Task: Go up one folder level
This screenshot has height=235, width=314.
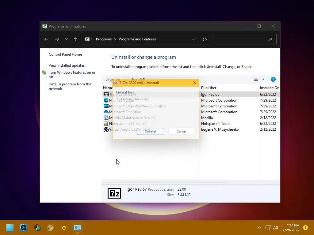Action: [75, 39]
